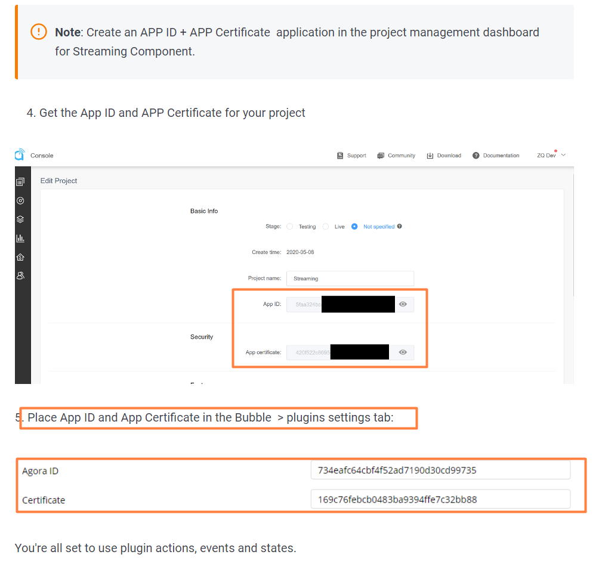This screenshot has width=602, height=570.
Task: Click the Project name input field
Action: 350,278
